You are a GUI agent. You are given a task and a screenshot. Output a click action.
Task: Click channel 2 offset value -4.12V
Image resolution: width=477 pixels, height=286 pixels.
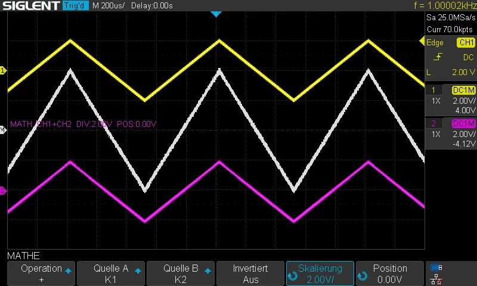click(x=464, y=144)
